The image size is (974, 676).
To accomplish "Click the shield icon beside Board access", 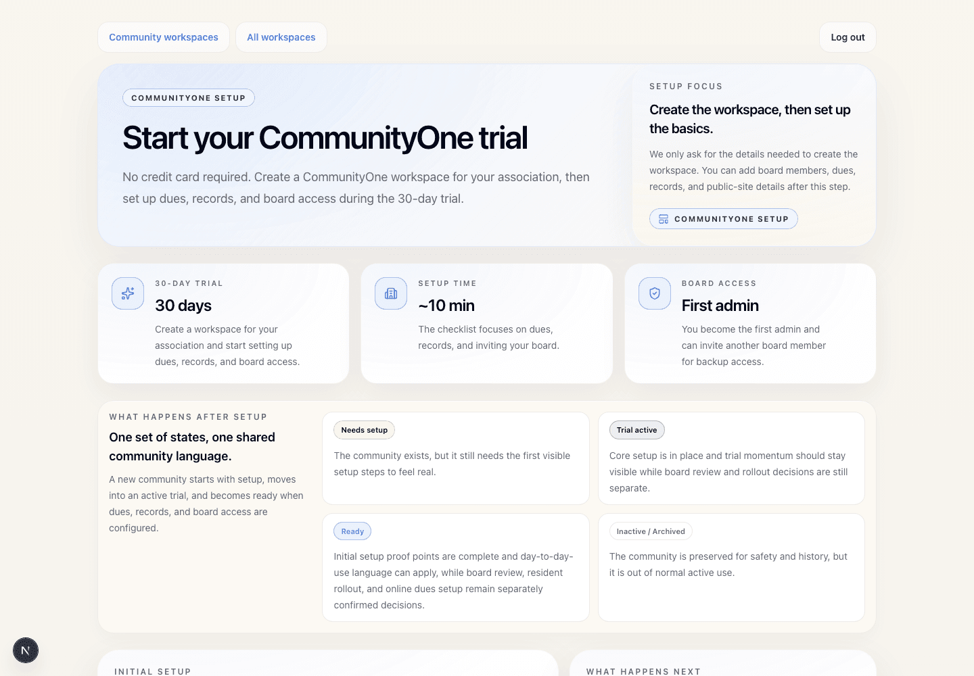I will click(655, 293).
